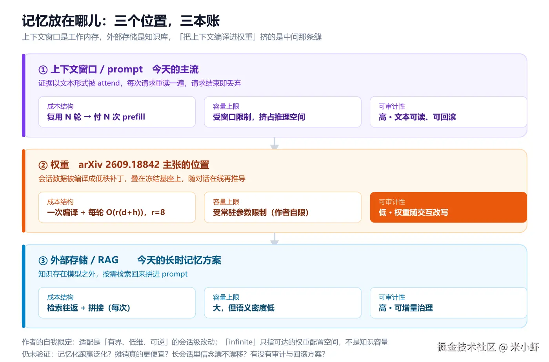The height and width of the screenshot is (362, 549).
Task: Click the description 知识存在模型之外
Action: click(113, 274)
